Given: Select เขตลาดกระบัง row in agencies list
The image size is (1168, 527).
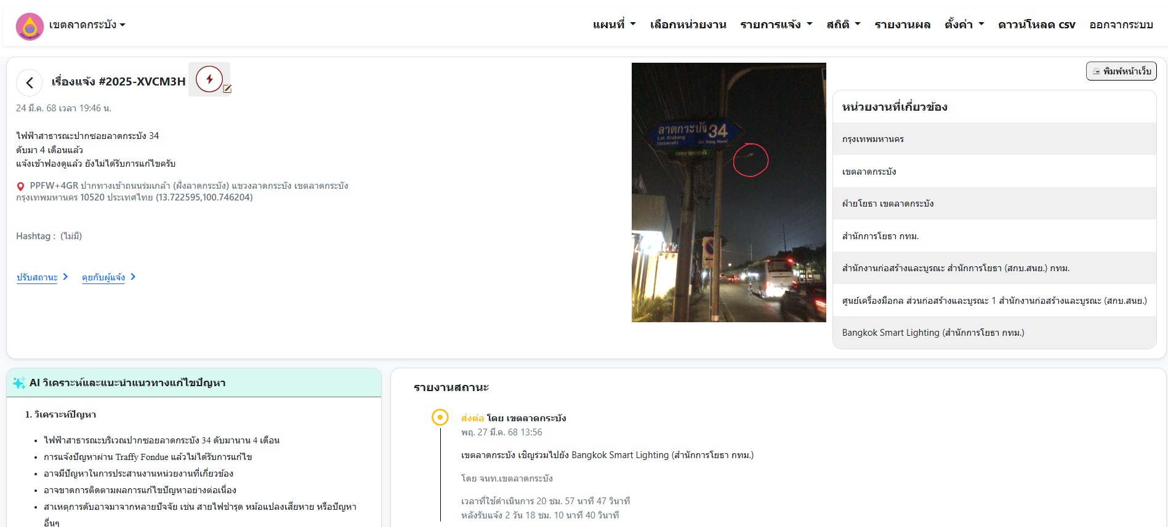Looking at the screenshot, I should click(x=994, y=172).
